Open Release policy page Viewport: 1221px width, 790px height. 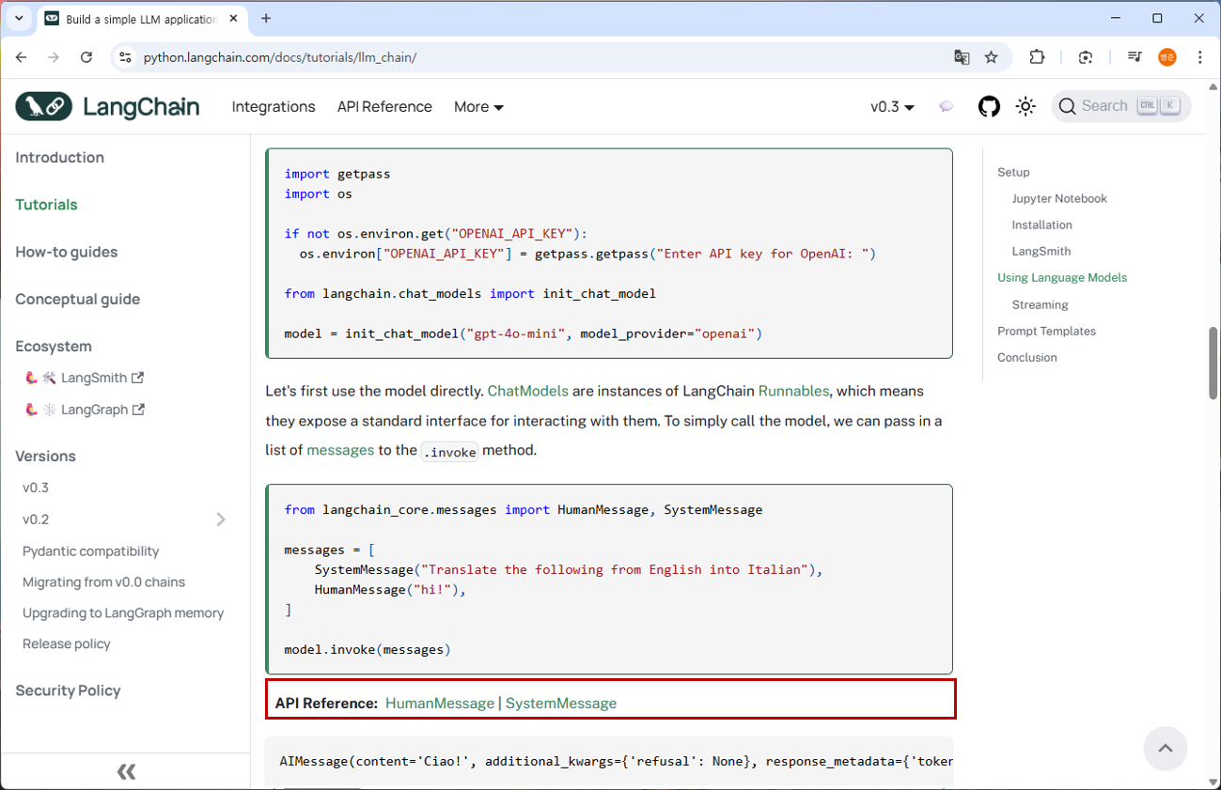[x=66, y=643]
